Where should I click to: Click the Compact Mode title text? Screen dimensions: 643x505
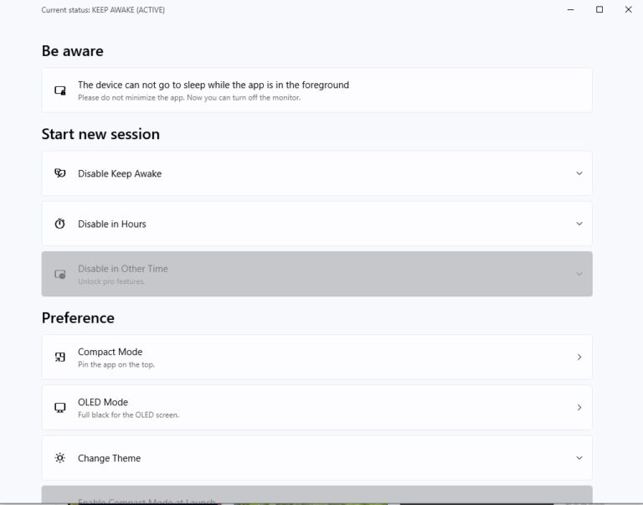(x=111, y=352)
